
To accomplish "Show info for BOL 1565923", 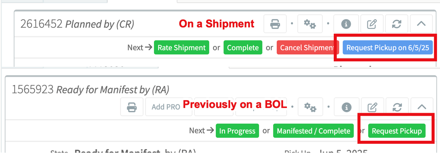I will 347,107.
